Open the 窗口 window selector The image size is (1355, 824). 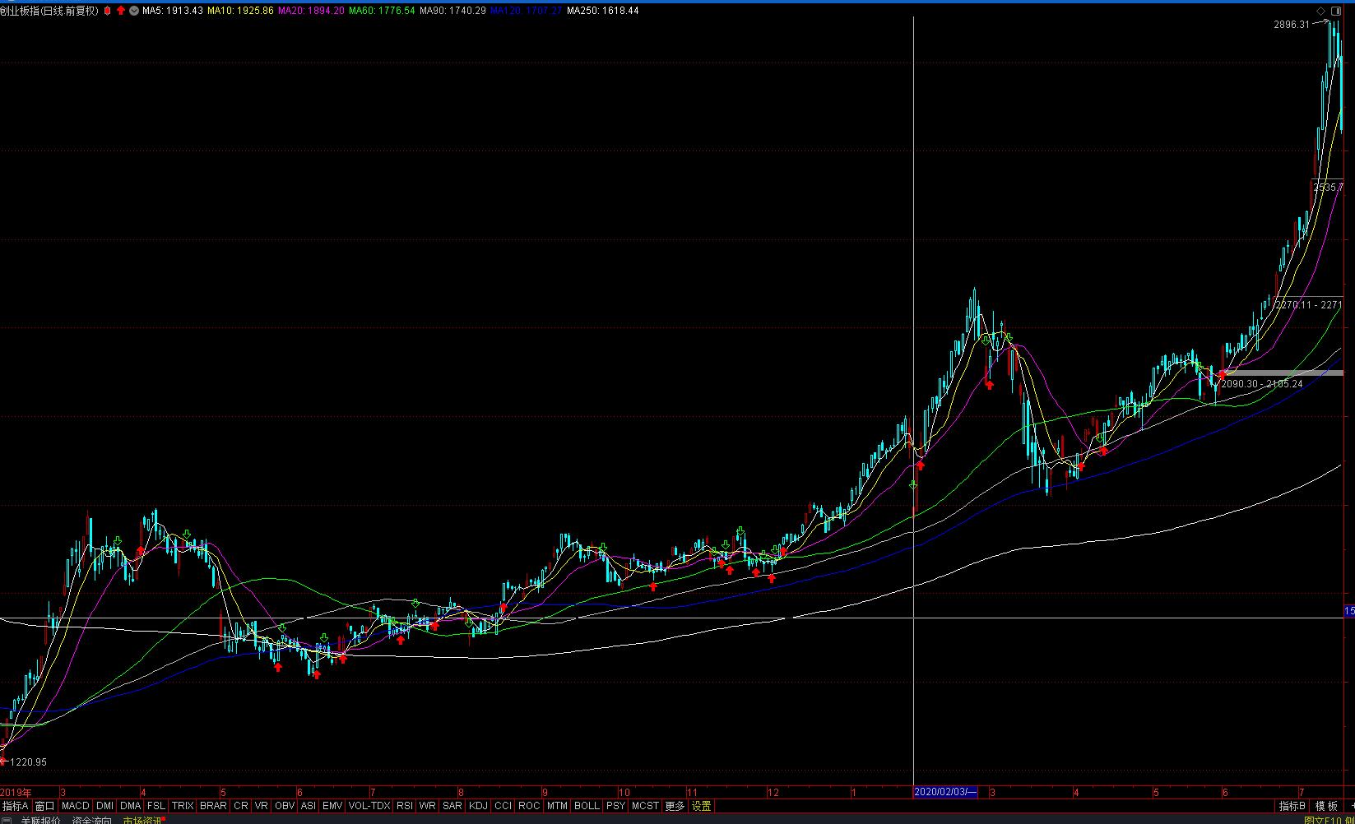44,806
